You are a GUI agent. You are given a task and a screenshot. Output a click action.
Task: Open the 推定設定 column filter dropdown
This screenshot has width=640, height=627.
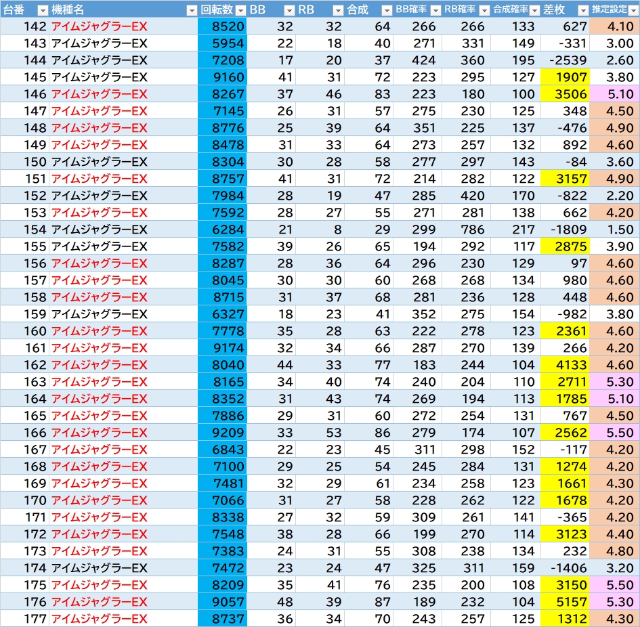pos(633,10)
